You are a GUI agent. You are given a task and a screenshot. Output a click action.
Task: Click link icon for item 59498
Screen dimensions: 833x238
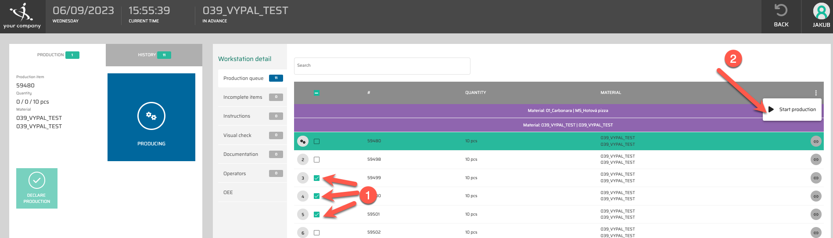815,159
